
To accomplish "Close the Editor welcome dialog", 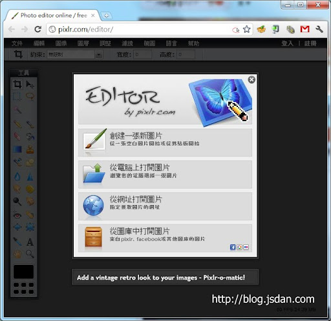I will point(251,80).
